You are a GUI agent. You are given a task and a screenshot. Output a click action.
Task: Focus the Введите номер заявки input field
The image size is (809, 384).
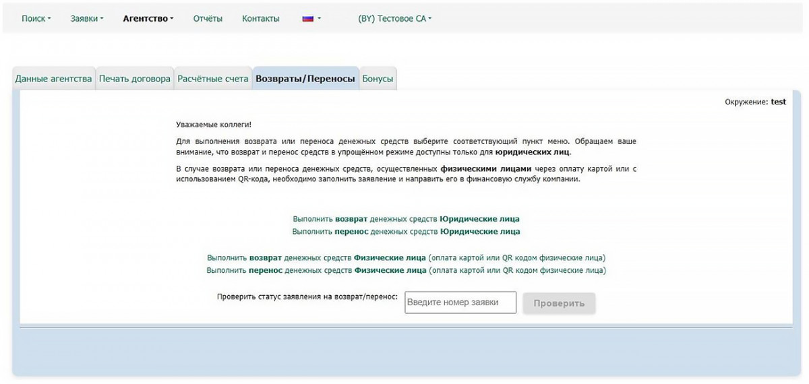coord(460,302)
